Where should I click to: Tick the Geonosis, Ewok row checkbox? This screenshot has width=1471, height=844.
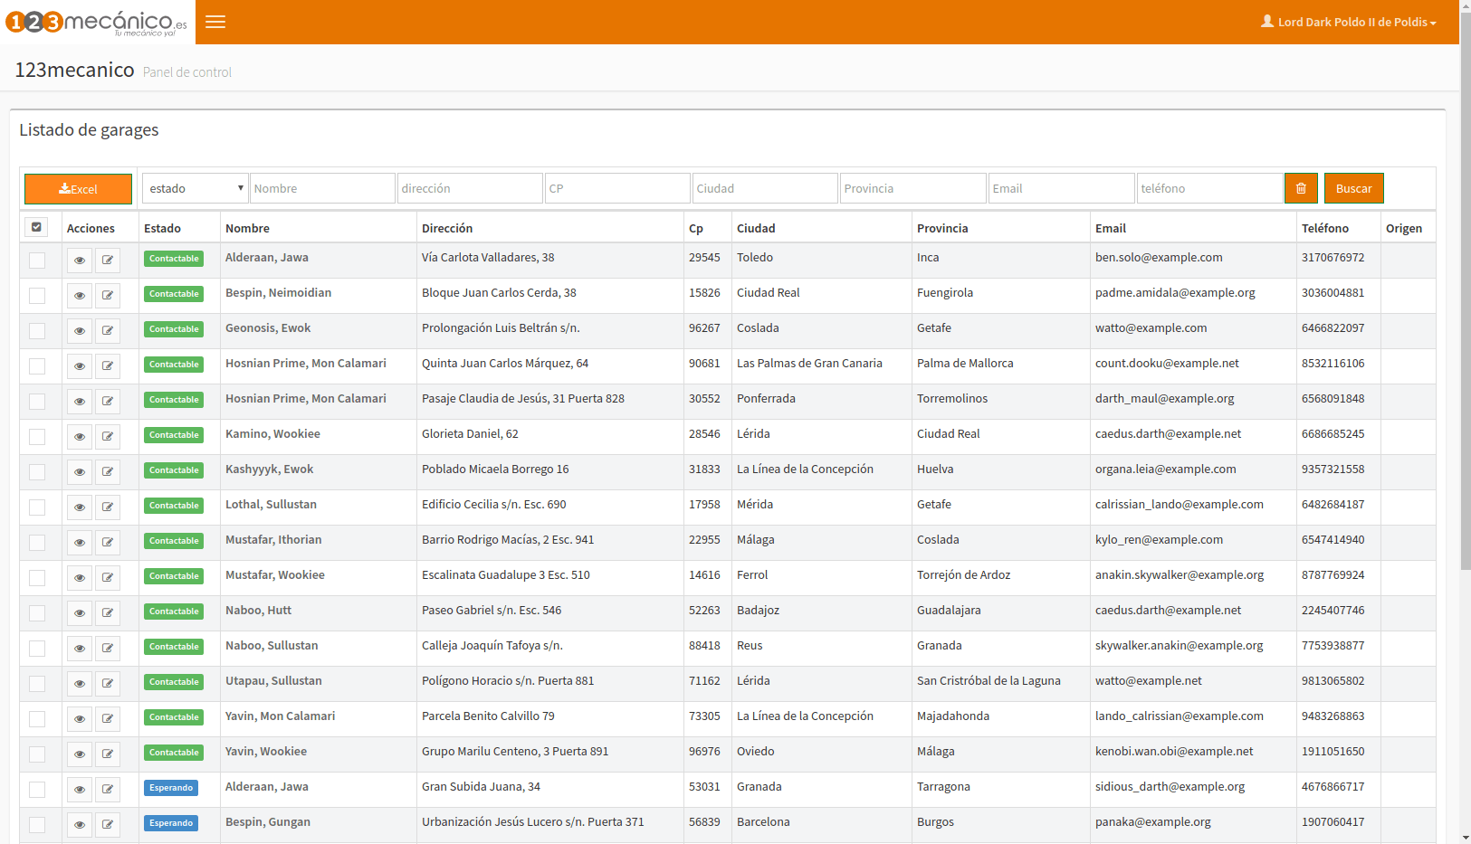[x=37, y=331]
